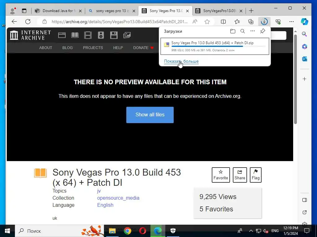Open Internet Archive Texts book icon
Viewport: 317px width, 237px height.
point(75,35)
